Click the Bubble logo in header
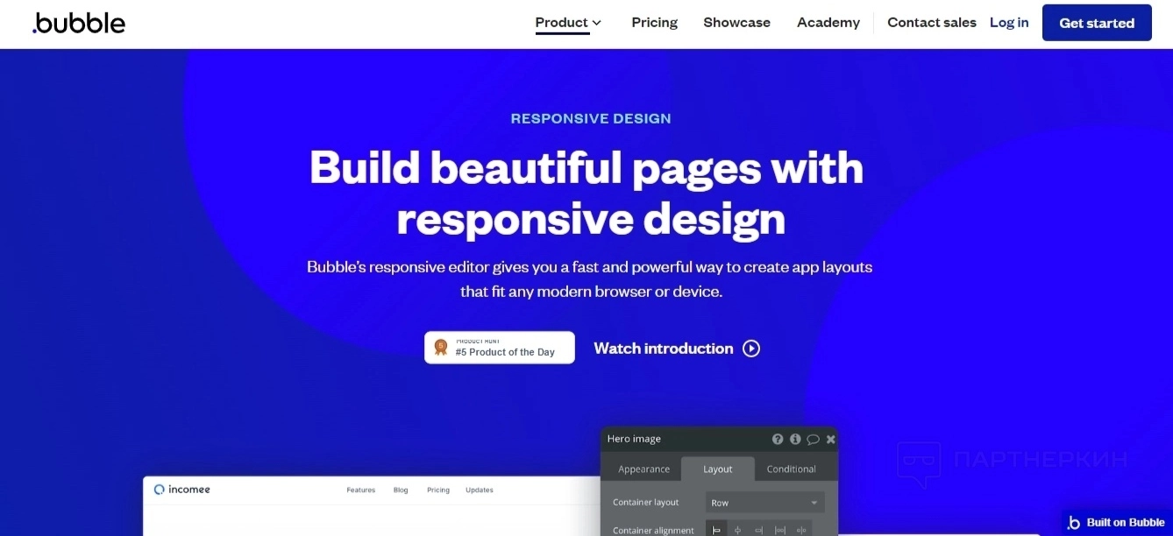Viewport: 1173px width, 536px height. [x=79, y=23]
